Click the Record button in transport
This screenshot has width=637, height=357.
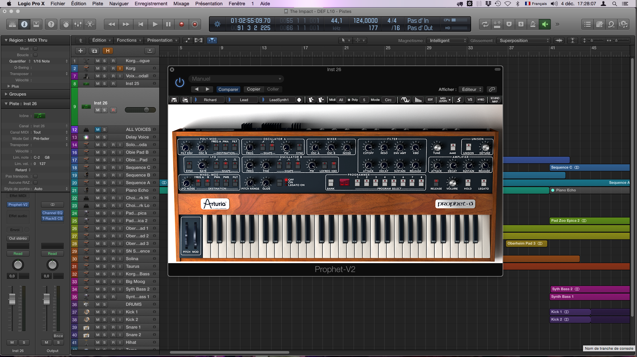tap(181, 24)
